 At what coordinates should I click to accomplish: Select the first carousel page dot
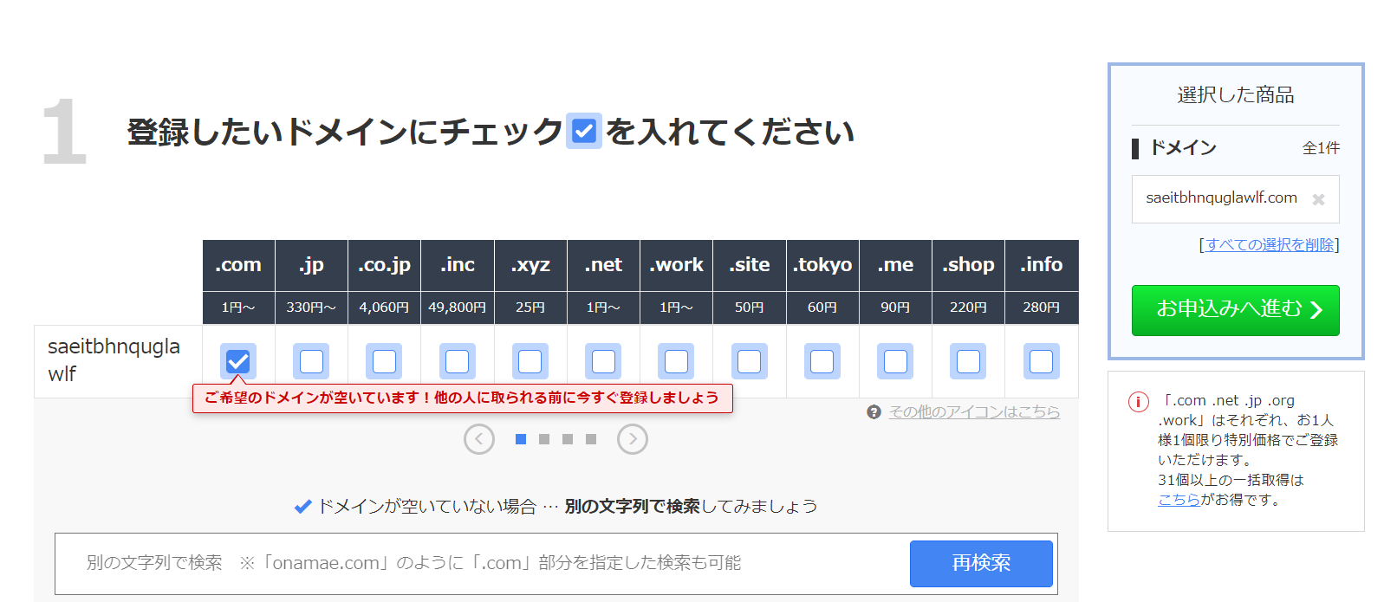point(521,439)
